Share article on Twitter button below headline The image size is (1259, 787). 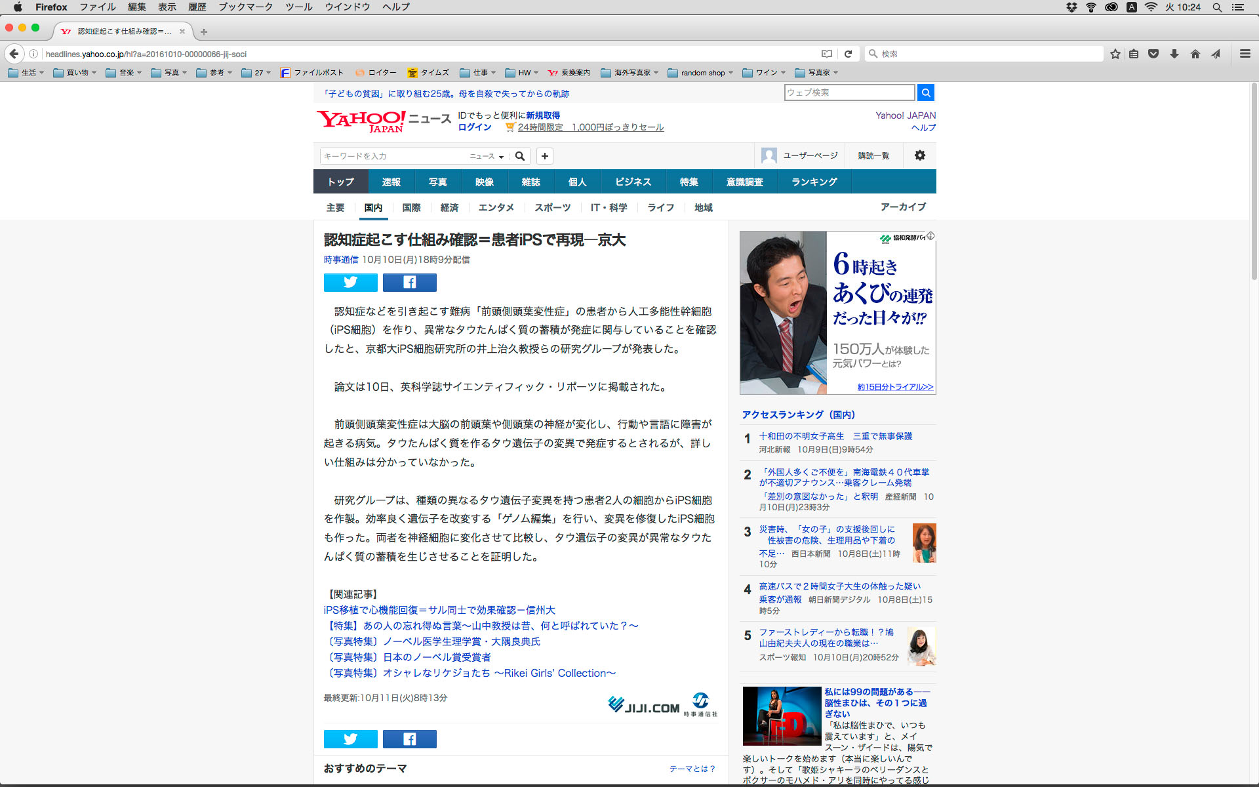(x=350, y=282)
